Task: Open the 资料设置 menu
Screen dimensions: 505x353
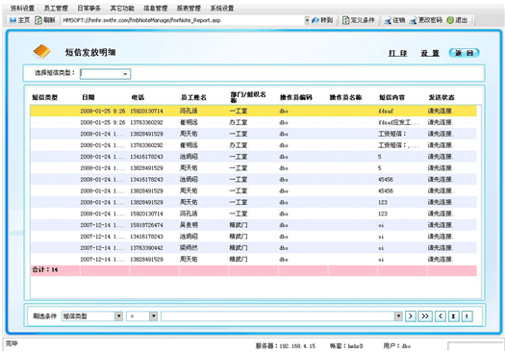Action: coord(22,8)
